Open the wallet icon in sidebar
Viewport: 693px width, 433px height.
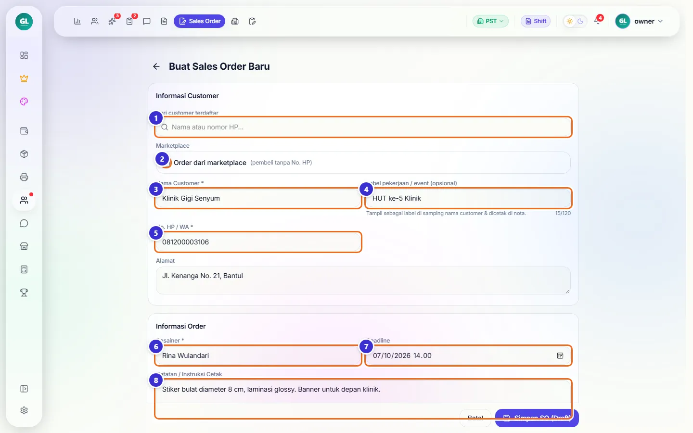24,131
